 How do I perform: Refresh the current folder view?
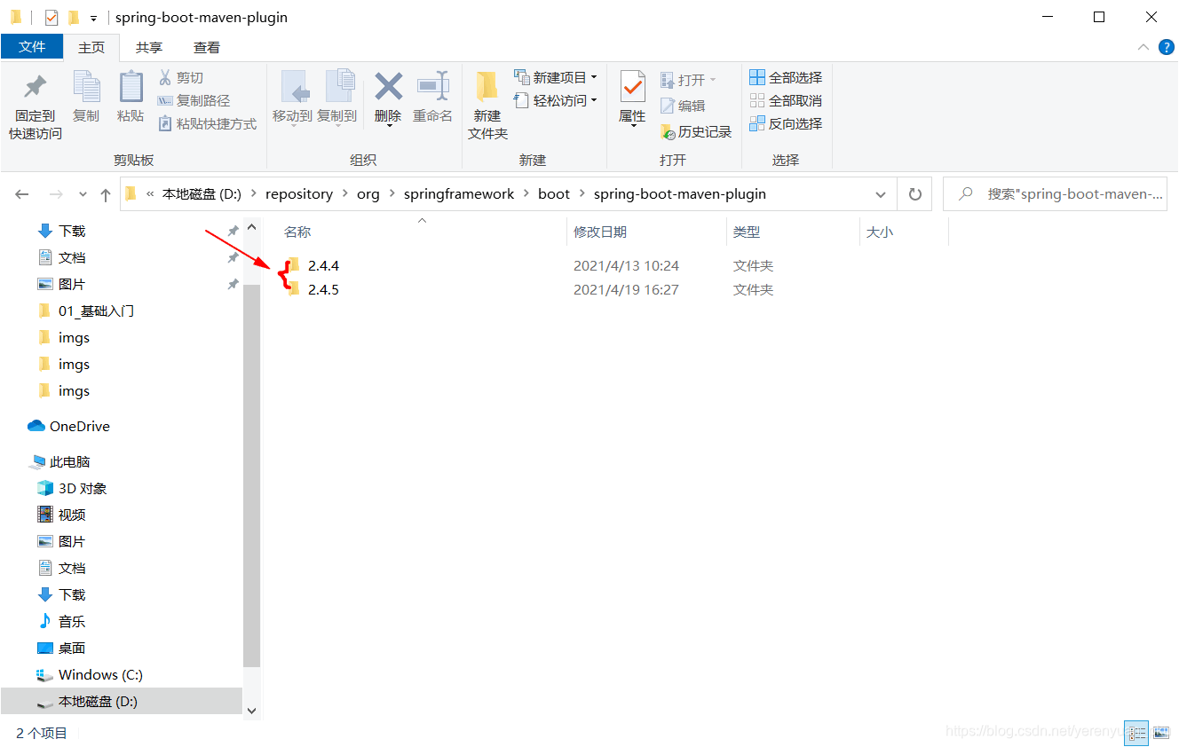(x=914, y=194)
